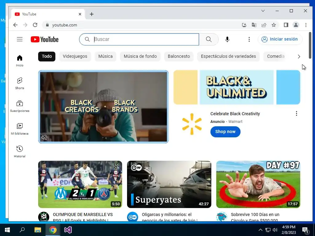
Task: Open the Black & Unlimited banner
Action: [x=237, y=87]
